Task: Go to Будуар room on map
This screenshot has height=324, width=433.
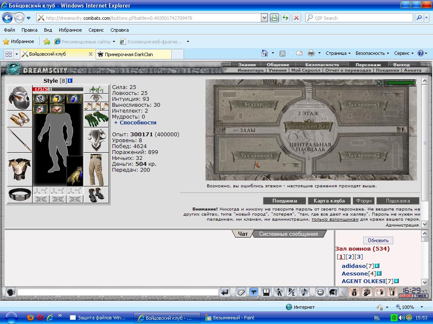Action: (x=253, y=105)
